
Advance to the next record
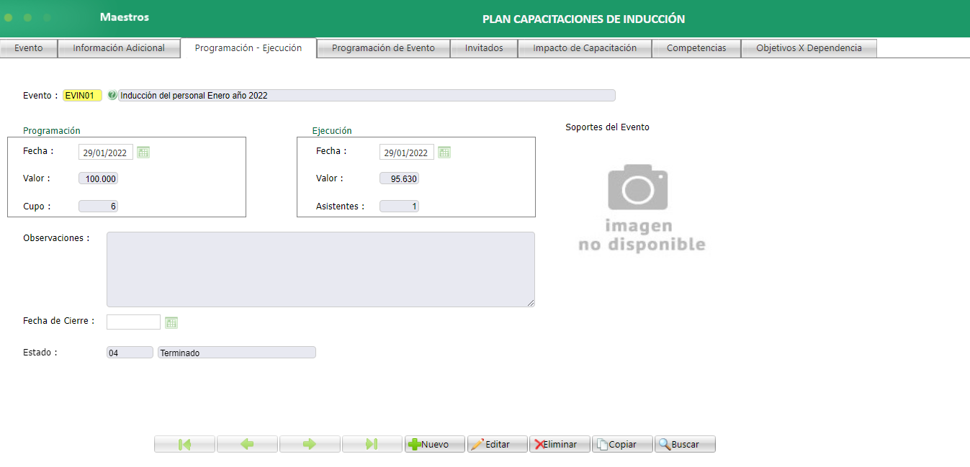[310, 444]
